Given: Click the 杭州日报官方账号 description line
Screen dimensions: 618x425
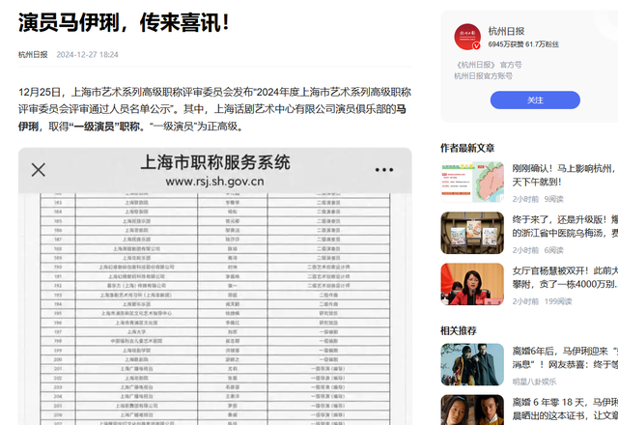Looking at the screenshot, I should pyautogui.click(x=483, y=75).
